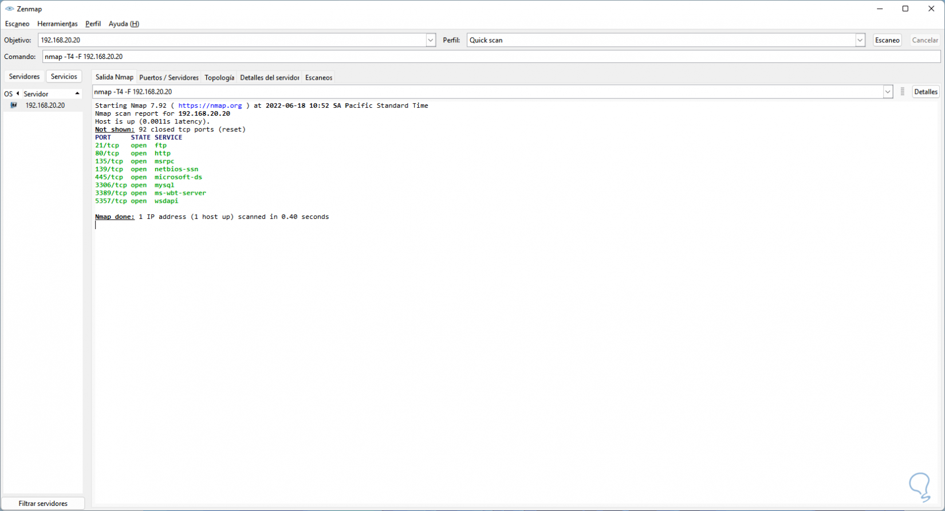Image resolution: width=945 pixels, height=511 pixels.
Task: Click the 21/tcp ftp output line
Action: (x=131, y=146)
